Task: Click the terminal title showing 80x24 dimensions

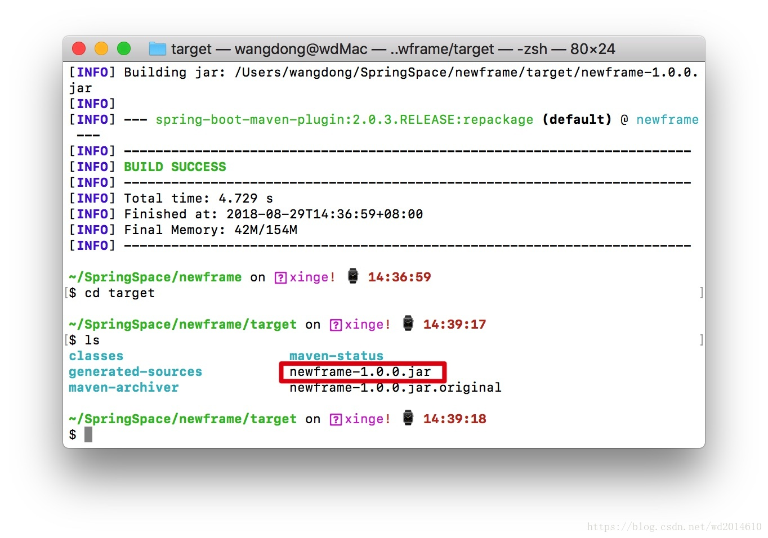Action: [x=593, y=49]
